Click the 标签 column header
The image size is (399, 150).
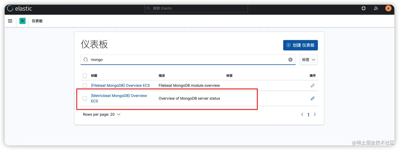[x=229, y=76]
